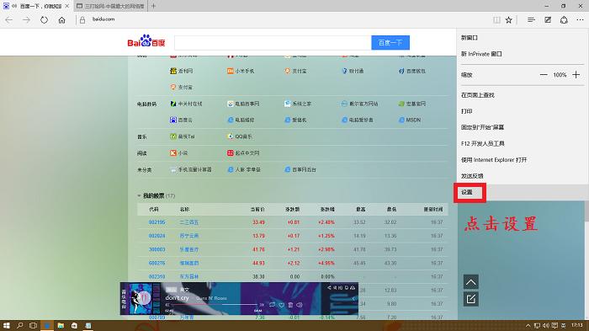The image size is (589, 331).
Task: Open Task View on the taskbar
Action: 33,325
